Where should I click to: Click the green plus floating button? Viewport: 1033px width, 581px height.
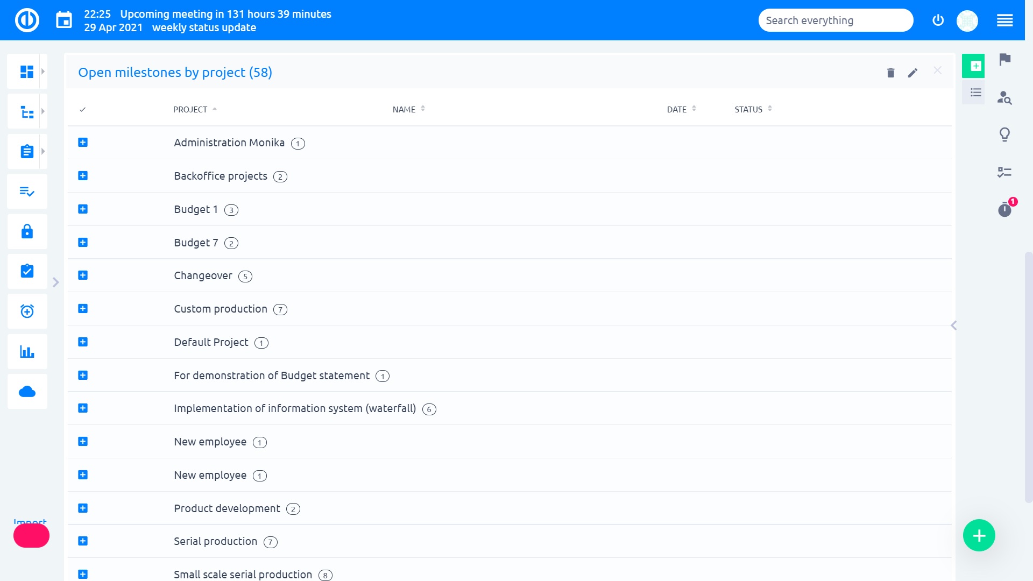click(x=979, y=535)
